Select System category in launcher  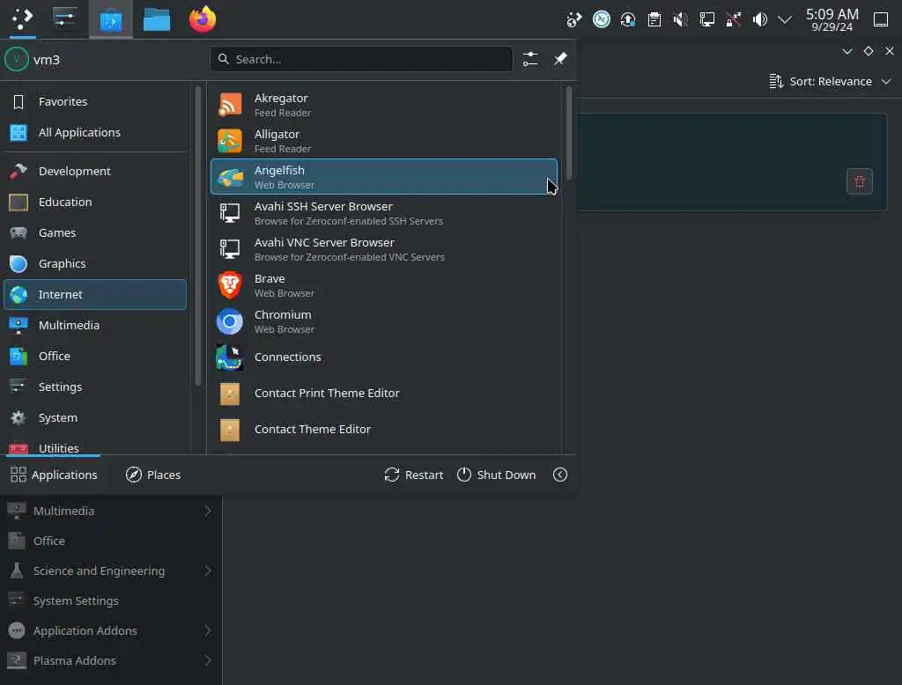pos(95,417)
